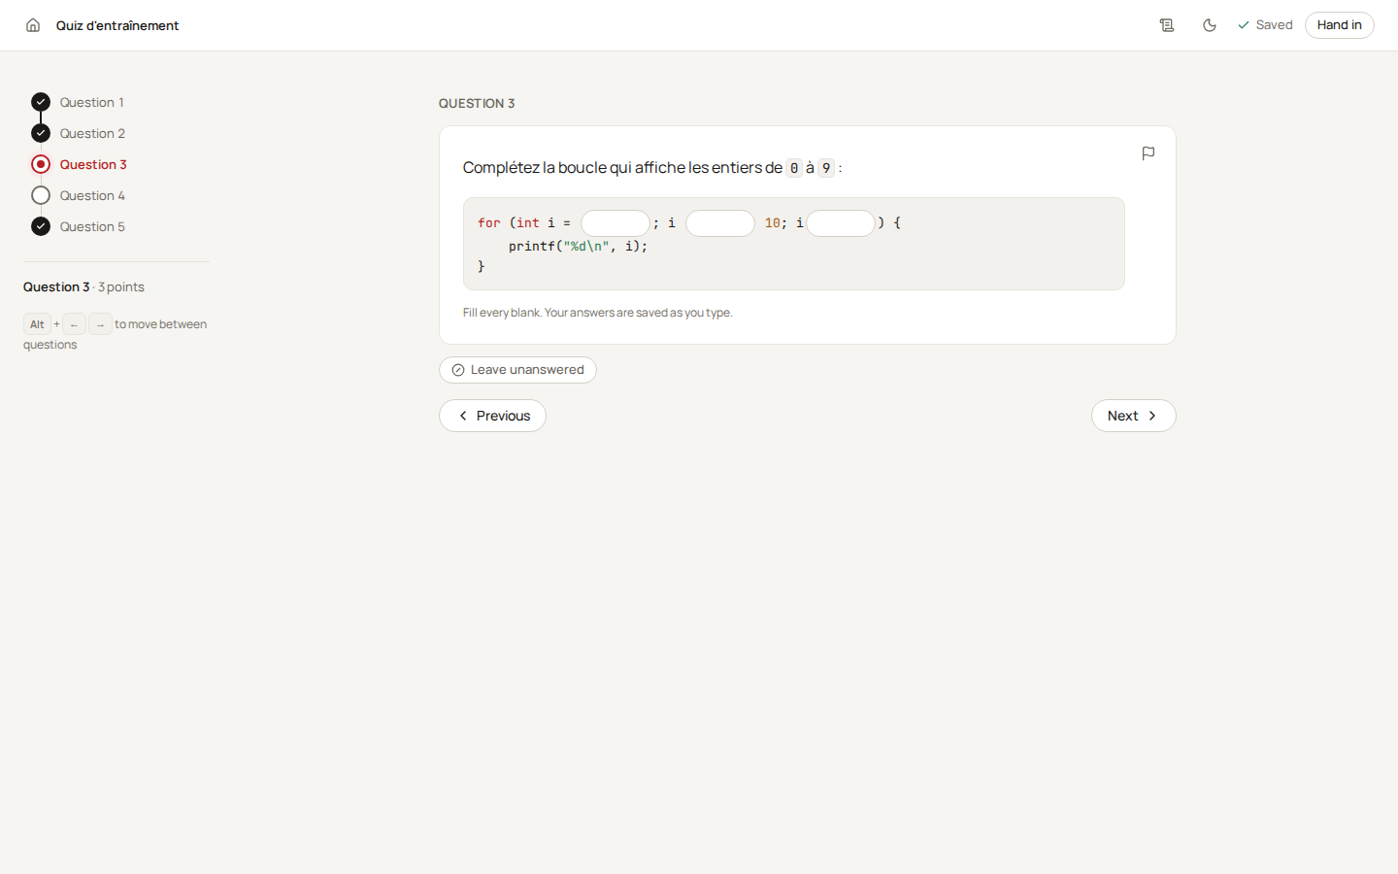Click the Saved status indicator

1265,25
